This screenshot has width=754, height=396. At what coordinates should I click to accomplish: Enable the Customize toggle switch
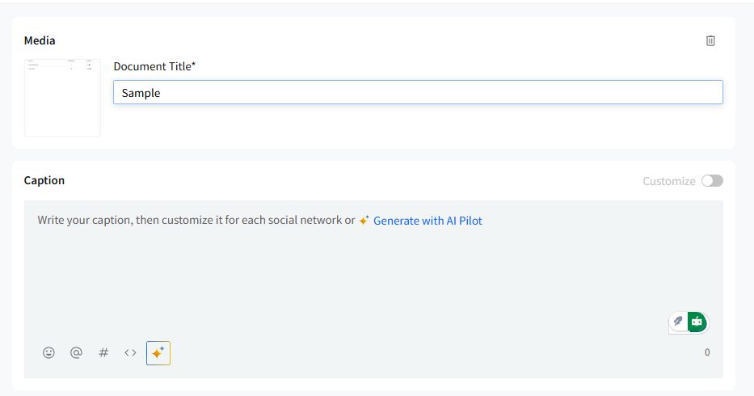(712, 181)
